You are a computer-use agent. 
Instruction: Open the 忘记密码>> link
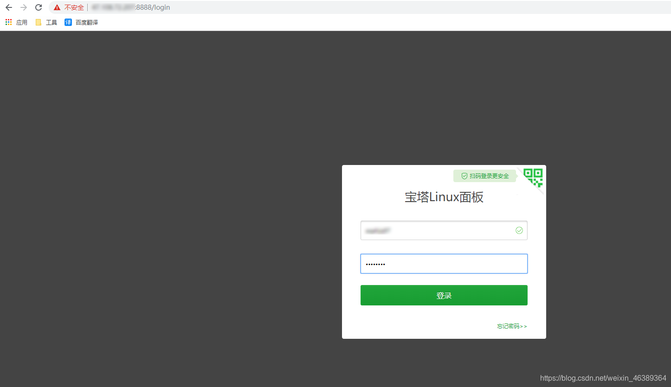[x=512, y=326]
